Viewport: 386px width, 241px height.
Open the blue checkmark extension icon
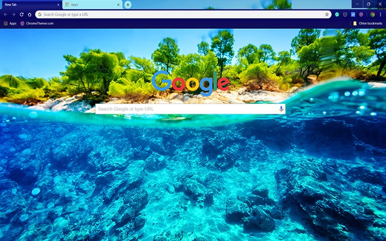(x=353, y=14)
